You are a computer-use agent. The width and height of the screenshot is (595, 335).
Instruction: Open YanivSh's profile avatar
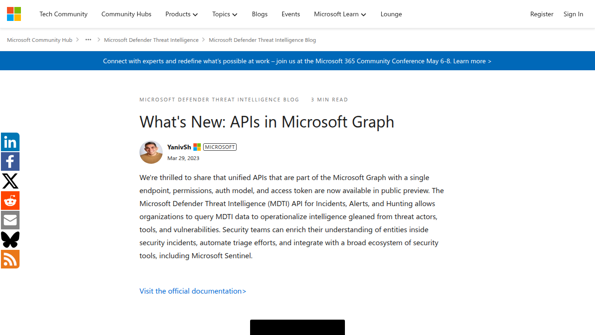(x=151, y=152)
